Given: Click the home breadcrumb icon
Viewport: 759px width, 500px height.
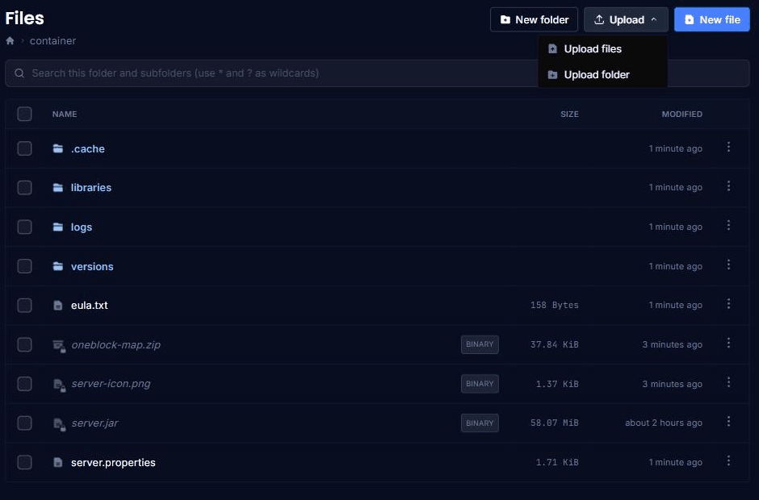Looking at the screenshot, I should (x=10, y=41).
